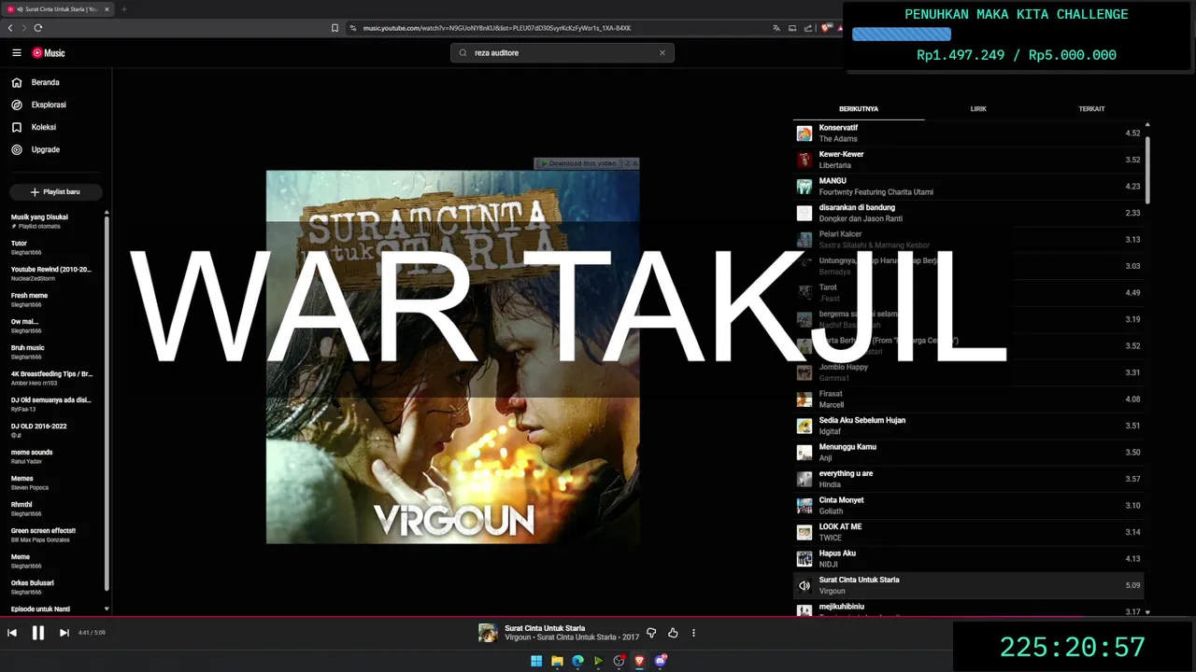The width and height of the screenshot is (1196, 672).
Task: Click Download this video button
Action: pyautogui.click(x=579, y=163)
